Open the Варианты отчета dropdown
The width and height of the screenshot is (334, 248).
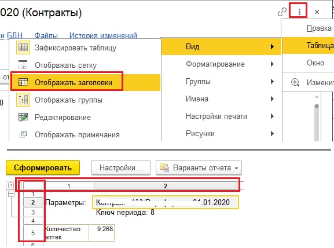(x=199, y=167)
